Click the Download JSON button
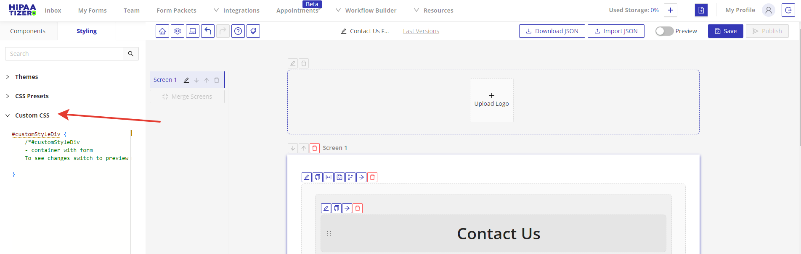Viewport: 801px width, 254px height. tap(552, 31)
